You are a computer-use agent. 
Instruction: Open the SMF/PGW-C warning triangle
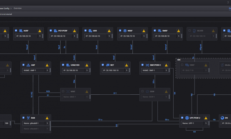(166, 65)
